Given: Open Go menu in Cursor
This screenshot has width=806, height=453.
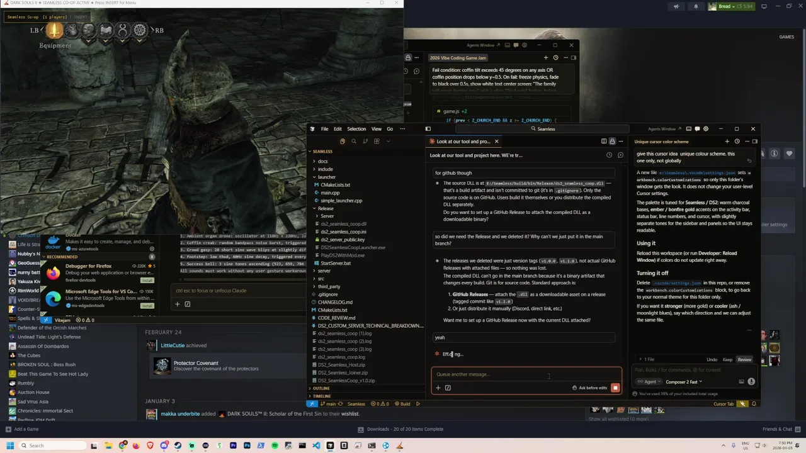Looking at the screenshot, I should tap(390, 129).
